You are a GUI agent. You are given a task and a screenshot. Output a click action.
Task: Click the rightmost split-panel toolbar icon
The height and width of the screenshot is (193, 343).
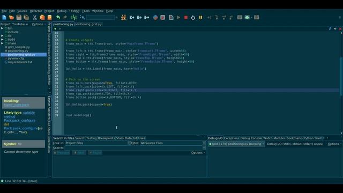(x=257, y=17)
